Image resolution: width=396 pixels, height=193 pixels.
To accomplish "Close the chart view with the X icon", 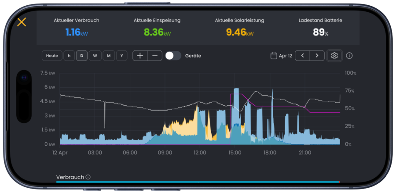I will (22, 22).
